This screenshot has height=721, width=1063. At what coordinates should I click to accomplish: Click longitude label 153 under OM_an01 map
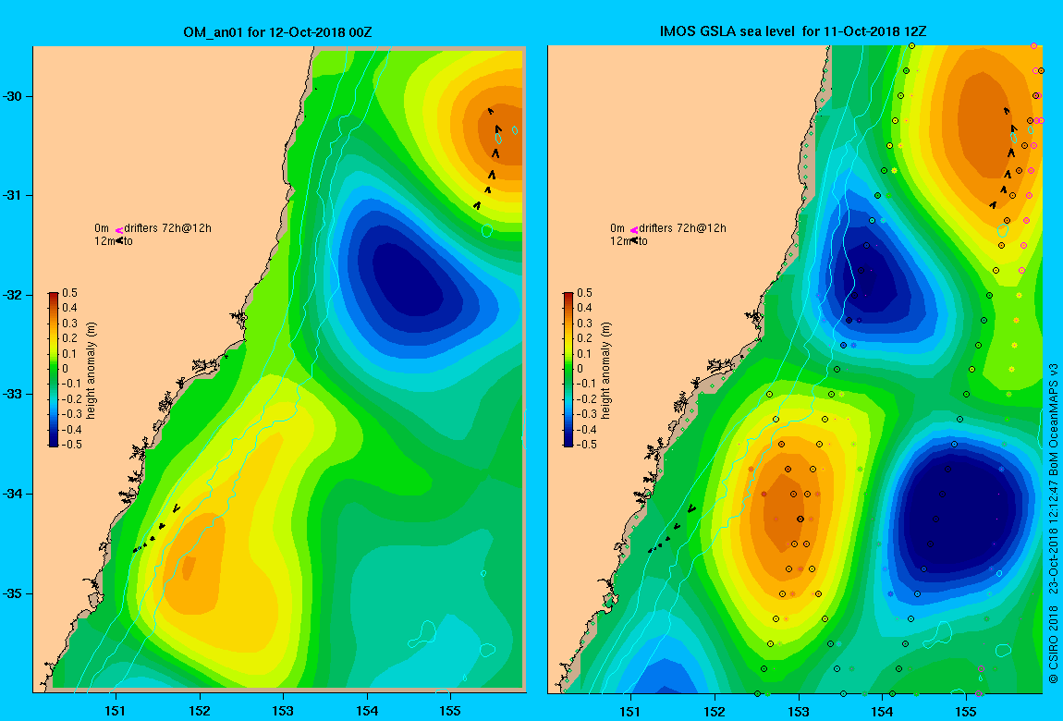click(283, 711)
